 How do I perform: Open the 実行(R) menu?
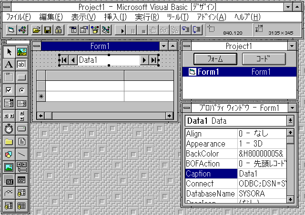[147, 17]
